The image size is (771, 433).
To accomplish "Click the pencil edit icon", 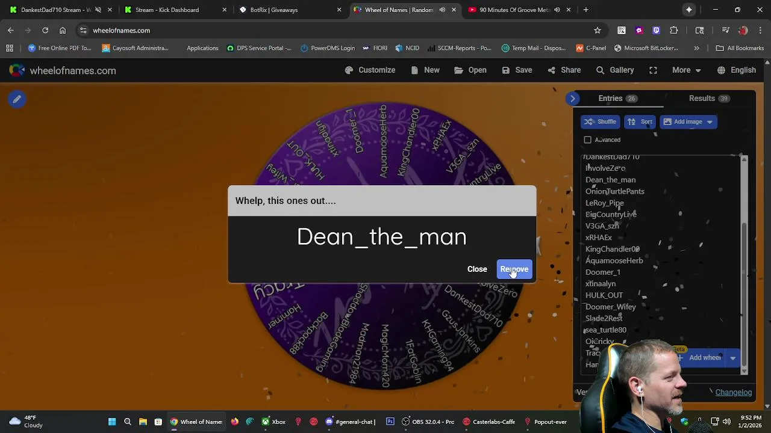I will tap(17, 99).
